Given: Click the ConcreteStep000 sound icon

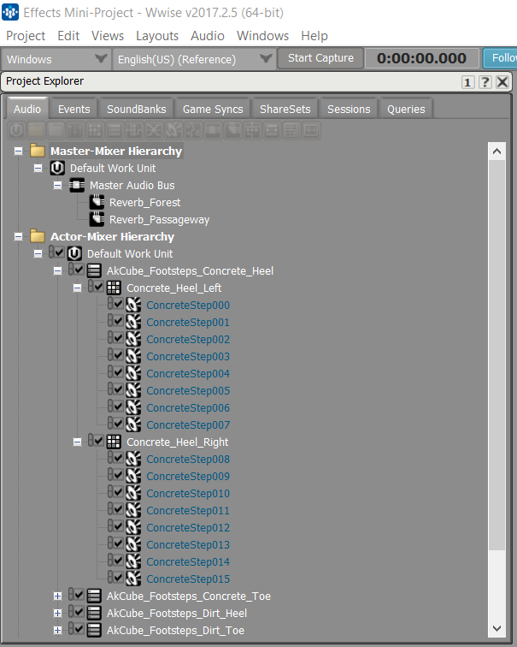Looking at the screenshot, I should click(133, 305).
